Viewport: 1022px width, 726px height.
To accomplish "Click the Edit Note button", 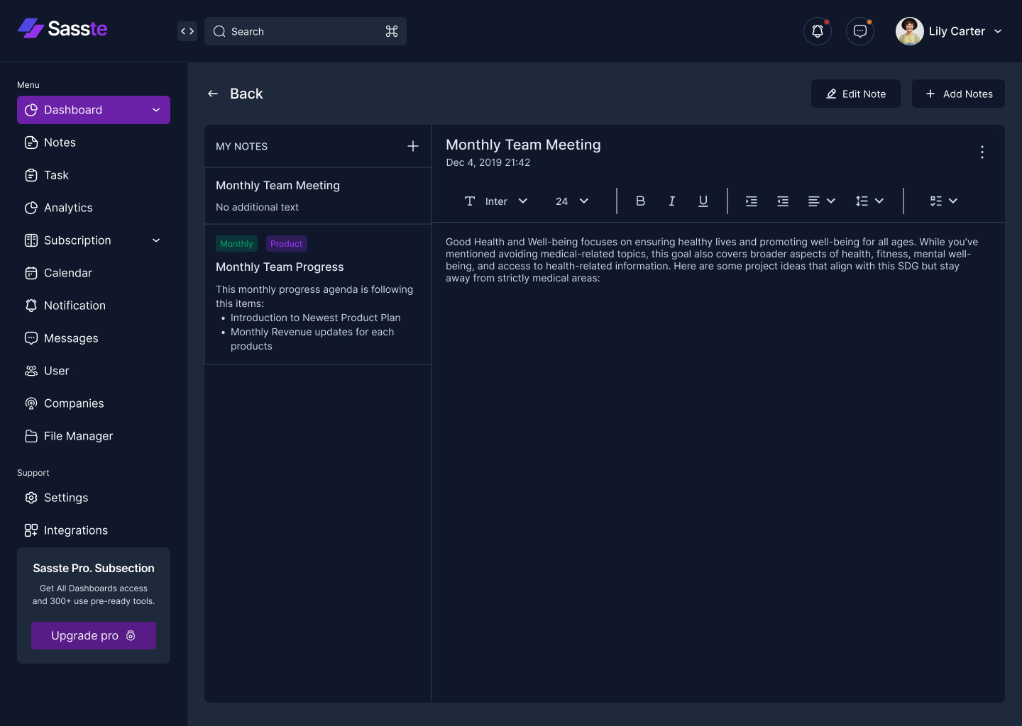I will pyautogui.click(x=855, y=94).
